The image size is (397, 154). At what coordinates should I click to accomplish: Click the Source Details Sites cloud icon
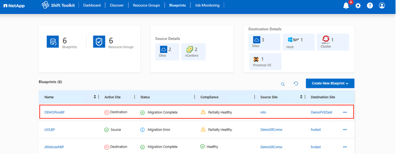tap(164, 49)
